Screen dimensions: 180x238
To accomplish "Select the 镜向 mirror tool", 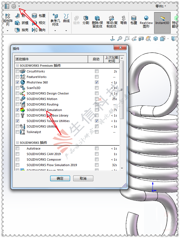I will [x=39, y=30].
